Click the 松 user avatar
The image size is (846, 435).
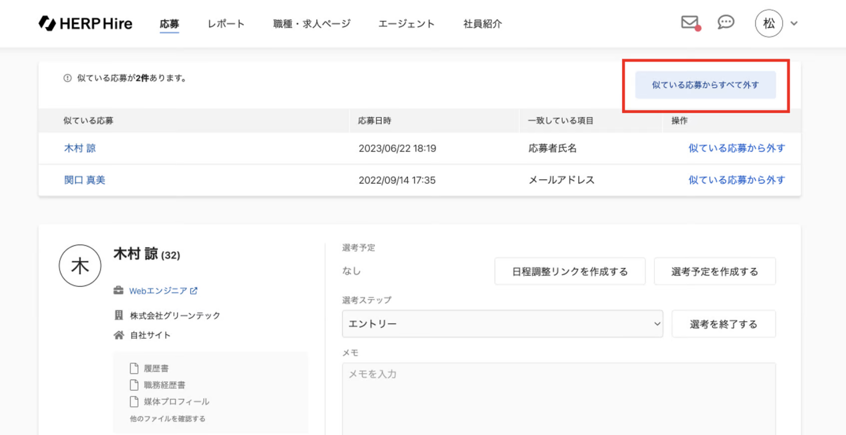pos(768,23)
